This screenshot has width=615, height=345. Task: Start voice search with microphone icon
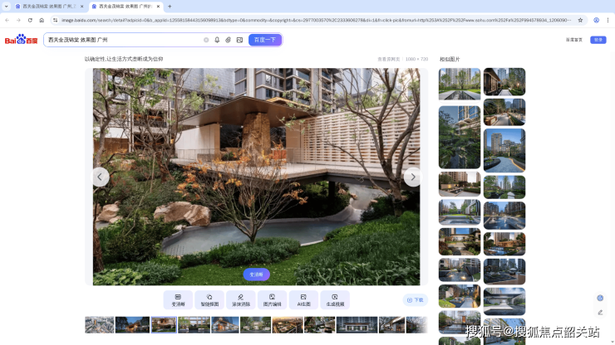coord(217,40)
